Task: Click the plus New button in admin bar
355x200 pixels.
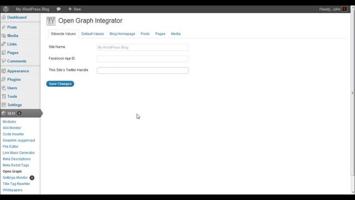Action: pyautogui.click(x=74, y=9)
